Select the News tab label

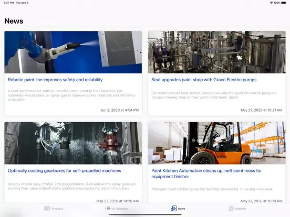181,209
